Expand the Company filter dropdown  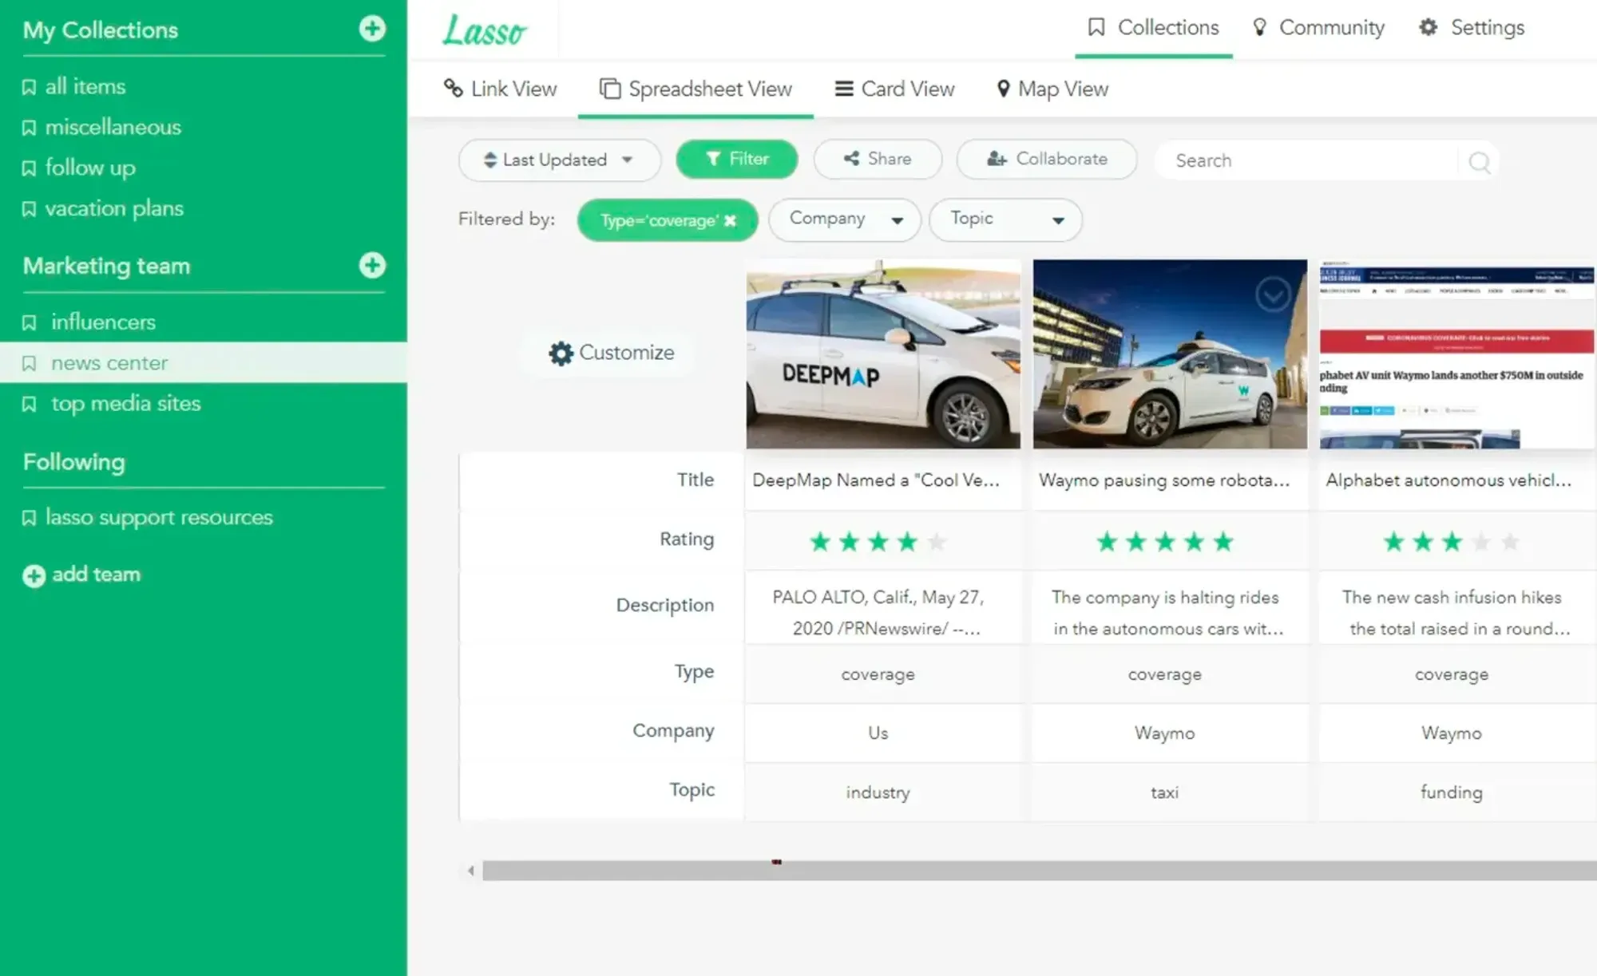coord(844,219)
